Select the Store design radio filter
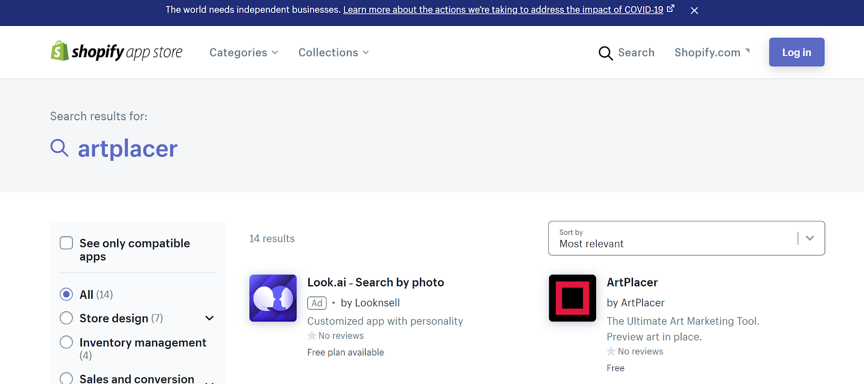The height and width of the screenshot is (384, 864). 66,318
